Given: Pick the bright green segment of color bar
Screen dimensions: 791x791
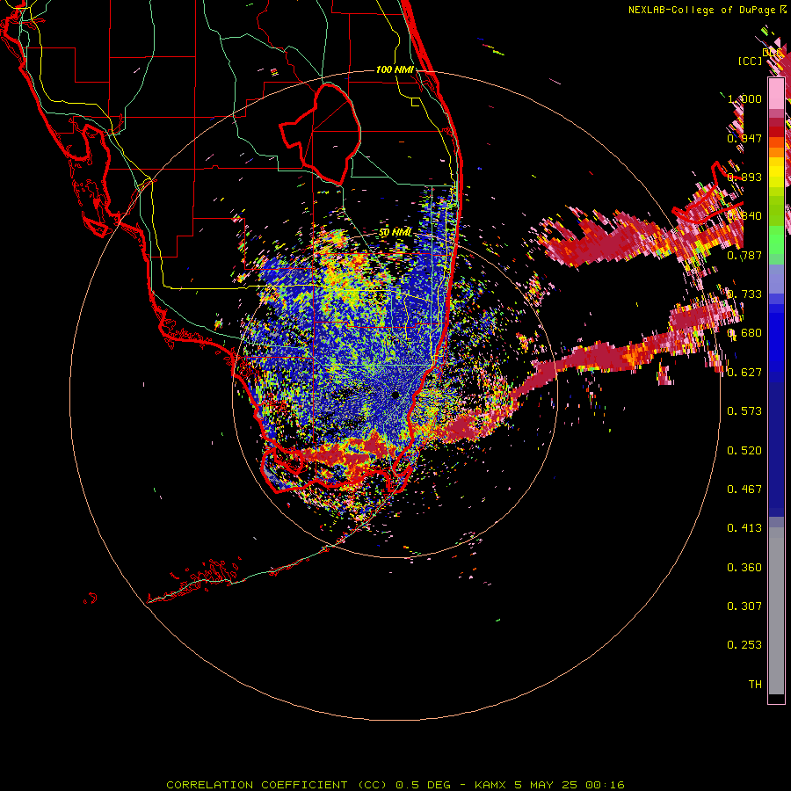Looking at the screenshot, I should point(776,240).
